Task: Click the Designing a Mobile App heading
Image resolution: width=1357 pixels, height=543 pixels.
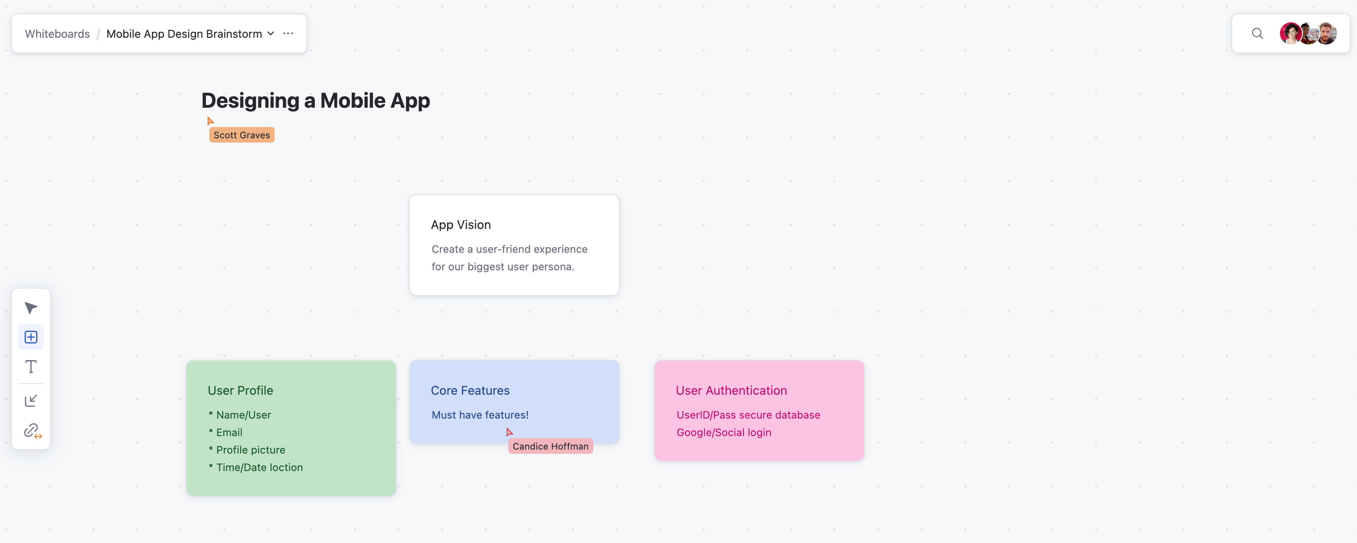Action: click(x=316, y=101)
